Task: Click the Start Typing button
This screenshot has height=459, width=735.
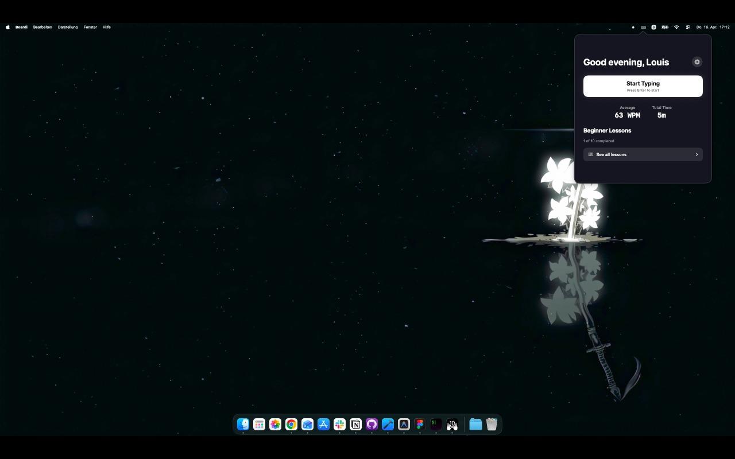Action: (643, 86)
